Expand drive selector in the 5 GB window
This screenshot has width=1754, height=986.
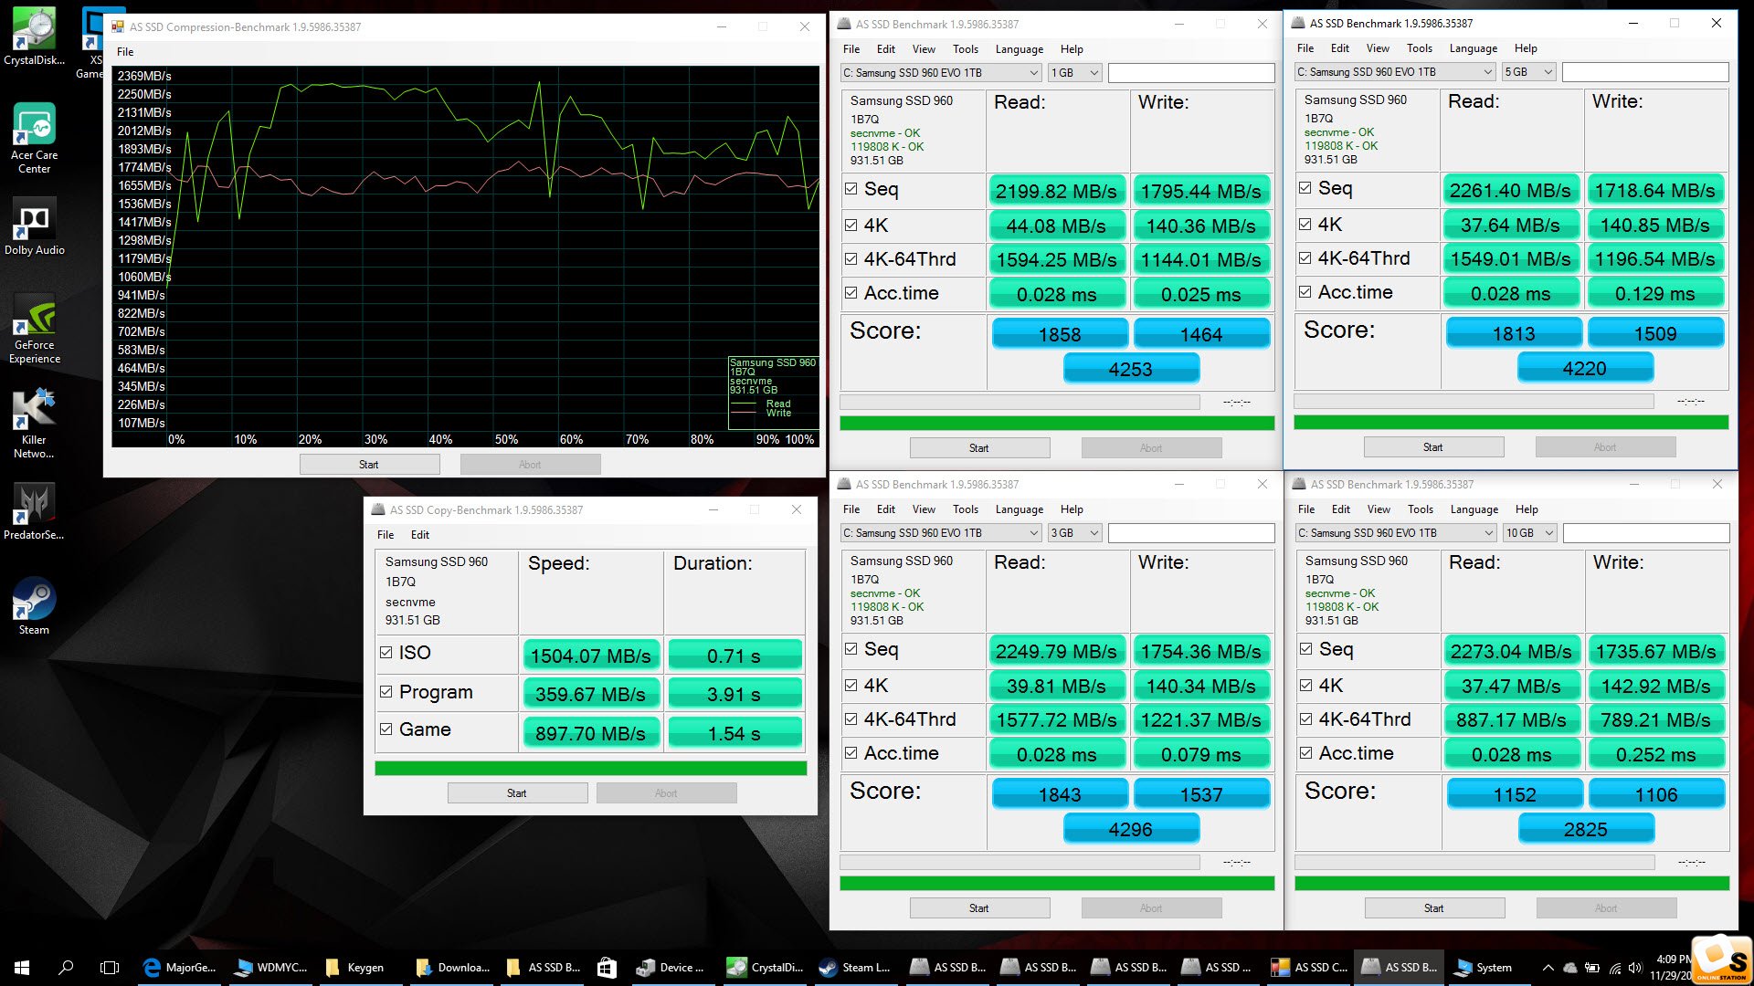(1488, 72)
